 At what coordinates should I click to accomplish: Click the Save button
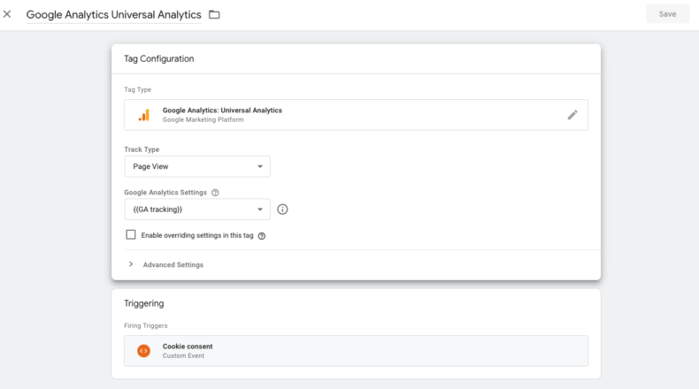coord(667,14)
